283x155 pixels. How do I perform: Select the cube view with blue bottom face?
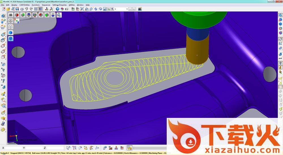pyautogui.click(x=53, y=15)
